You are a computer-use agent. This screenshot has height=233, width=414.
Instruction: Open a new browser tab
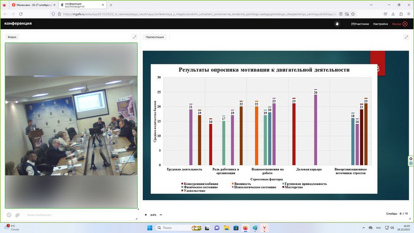coord(111,5)
